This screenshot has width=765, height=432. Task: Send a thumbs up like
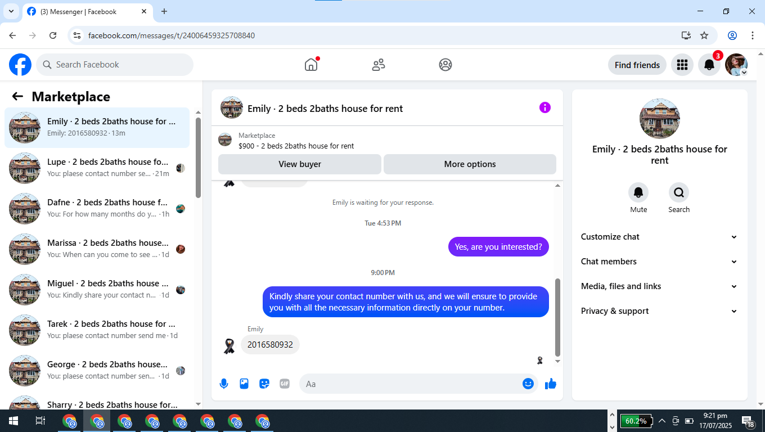(551, 384)
